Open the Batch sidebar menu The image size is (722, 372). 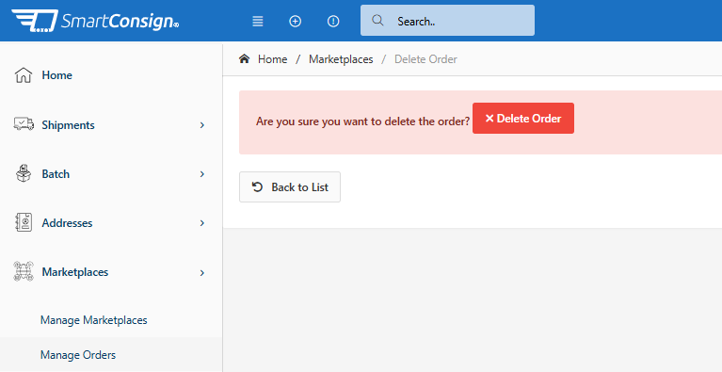pyautogui.click(x=56, y=174)
